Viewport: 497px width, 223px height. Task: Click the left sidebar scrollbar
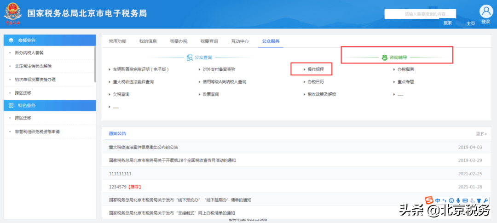(x=95, y=64)
